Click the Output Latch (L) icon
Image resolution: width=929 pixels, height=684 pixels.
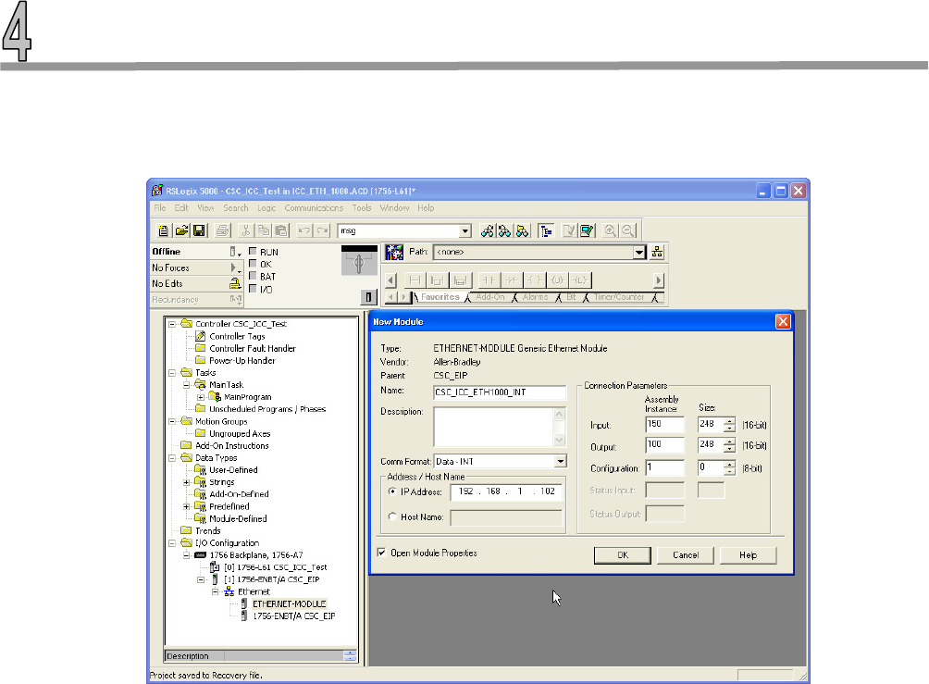580,280
